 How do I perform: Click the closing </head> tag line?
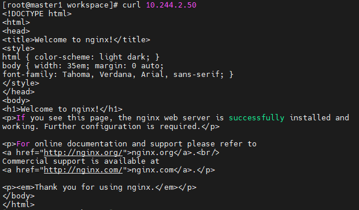click(x=18, y=92)
